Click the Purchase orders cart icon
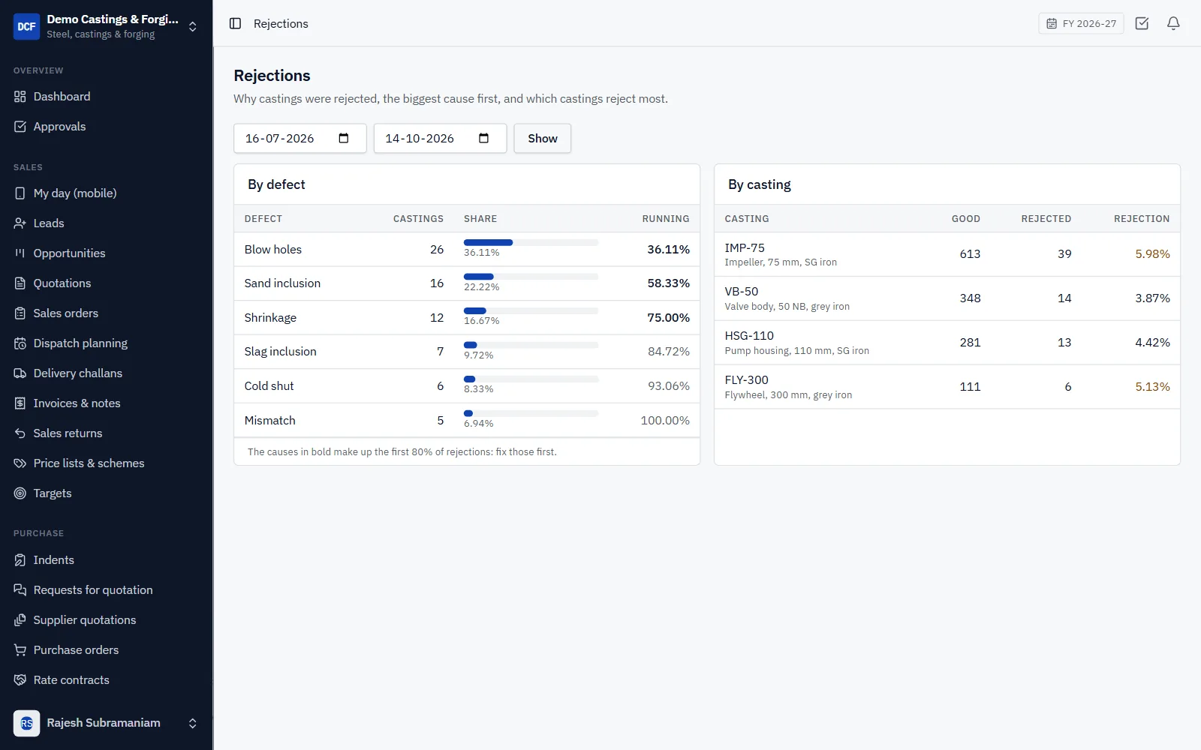 click(x=20, y=650)
